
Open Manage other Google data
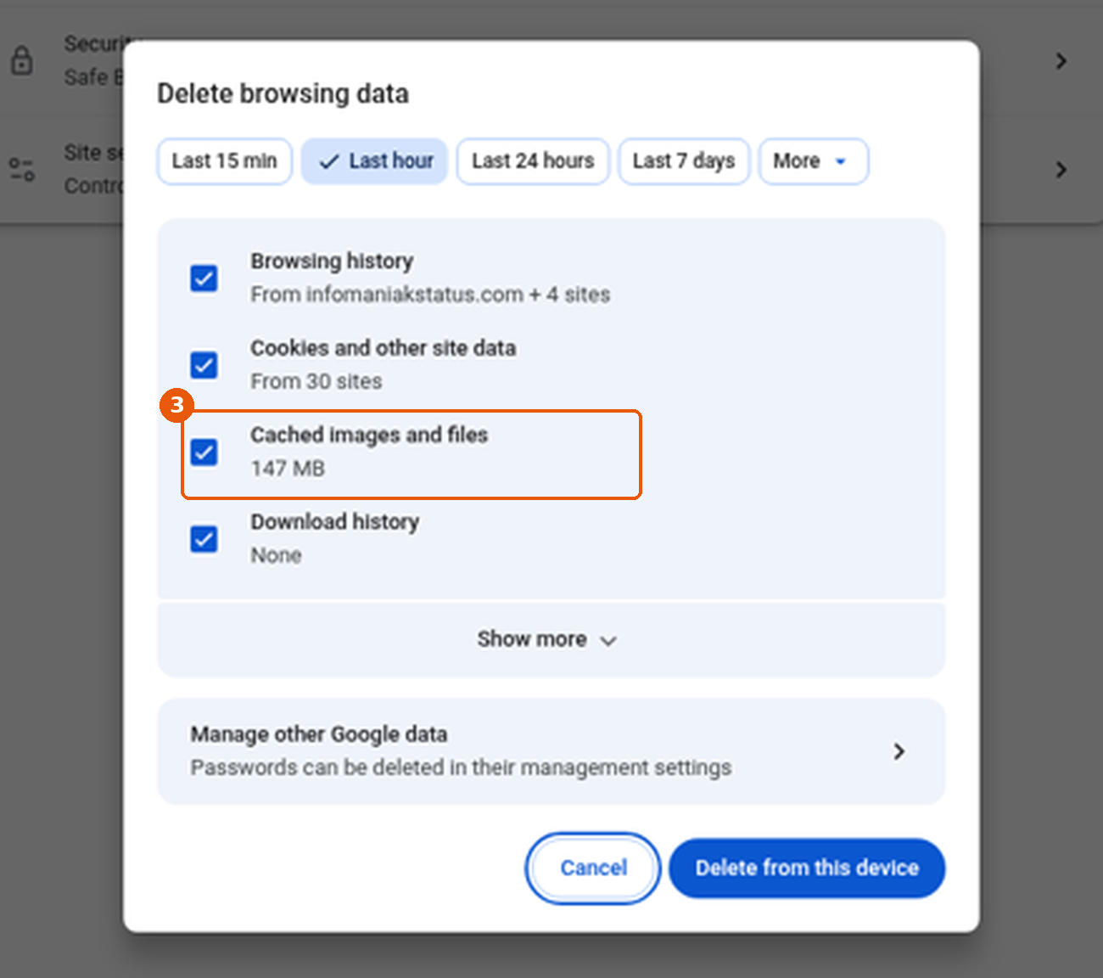click(551, 751)
